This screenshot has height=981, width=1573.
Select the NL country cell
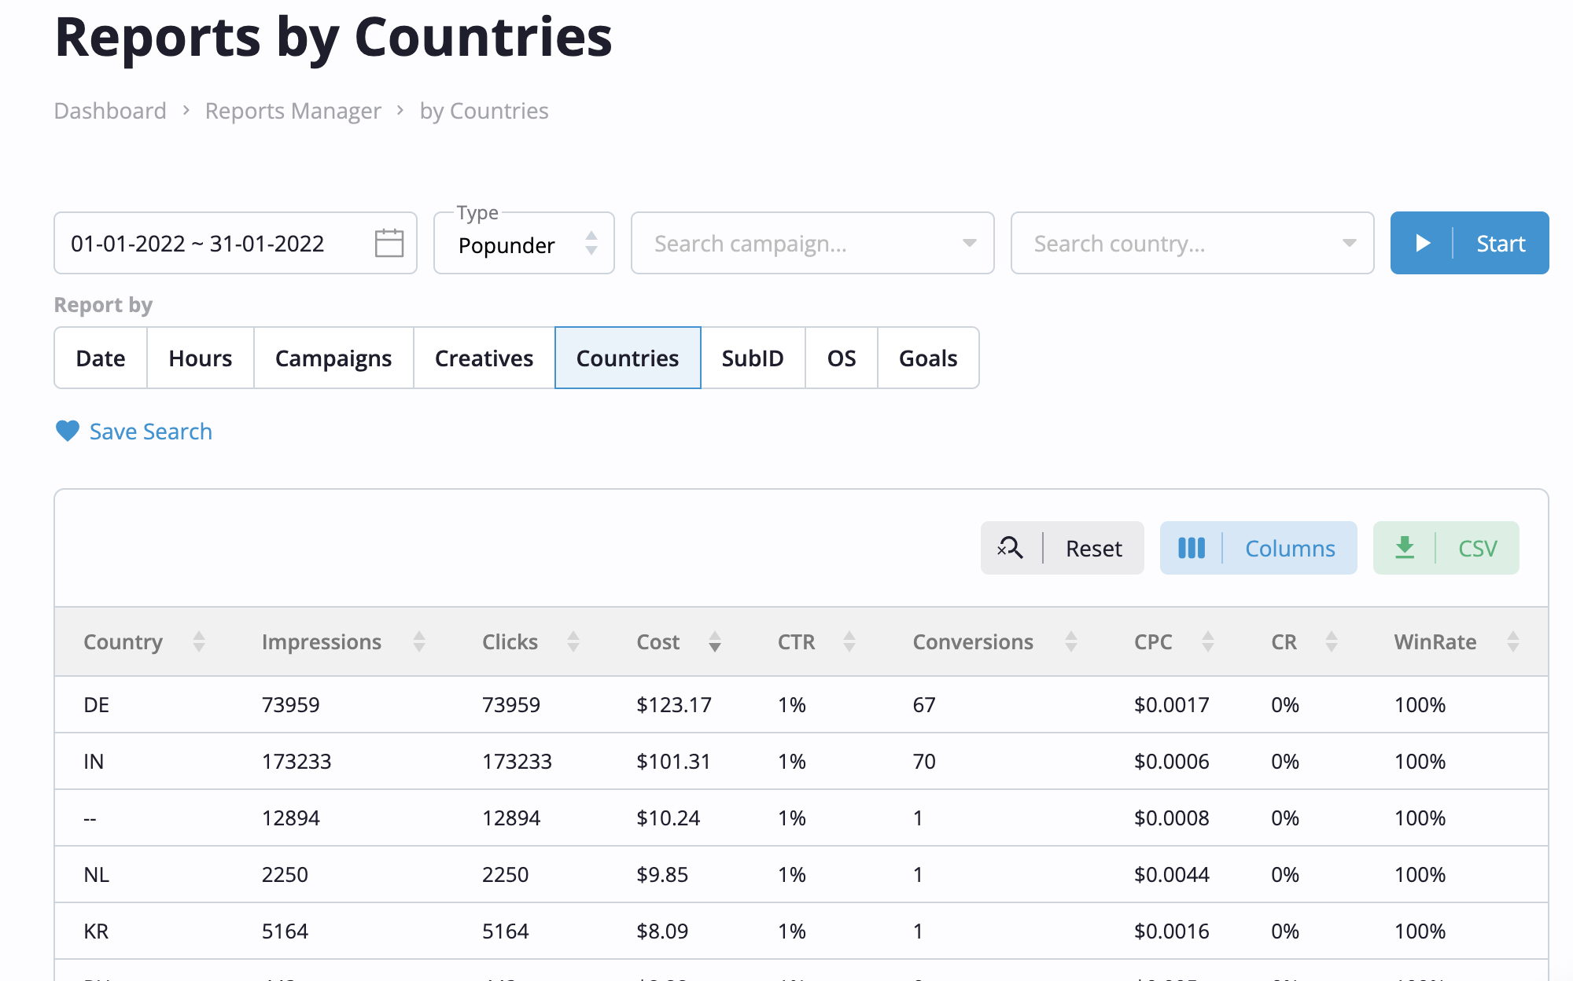pos(96,874)
